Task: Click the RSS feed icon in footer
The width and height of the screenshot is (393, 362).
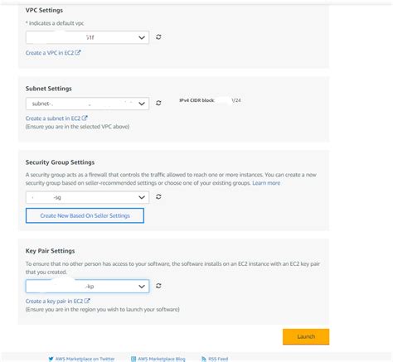Action: point(204,359)
